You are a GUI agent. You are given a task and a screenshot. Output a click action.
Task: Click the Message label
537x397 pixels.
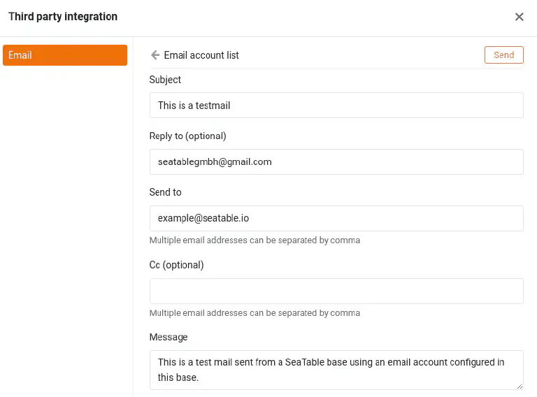pos(169,337)
